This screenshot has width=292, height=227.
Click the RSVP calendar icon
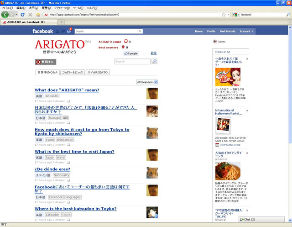pyautogui.click(x=217, y=145)
